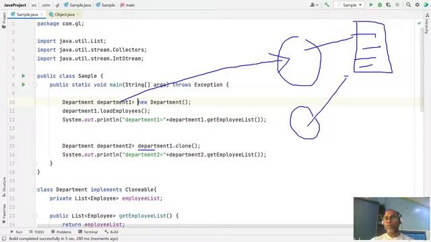Click 'new' keyword on line 10
The width and height of the screenshot is (431, 242).
[x=142, y=102]
